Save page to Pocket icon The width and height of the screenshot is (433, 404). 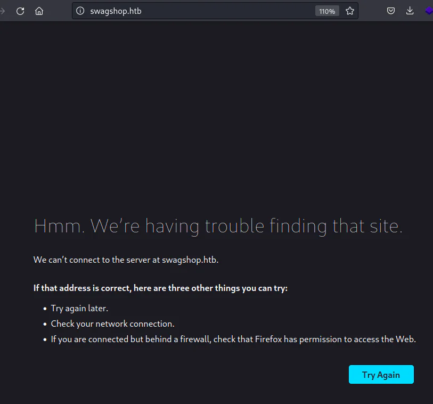391,11
